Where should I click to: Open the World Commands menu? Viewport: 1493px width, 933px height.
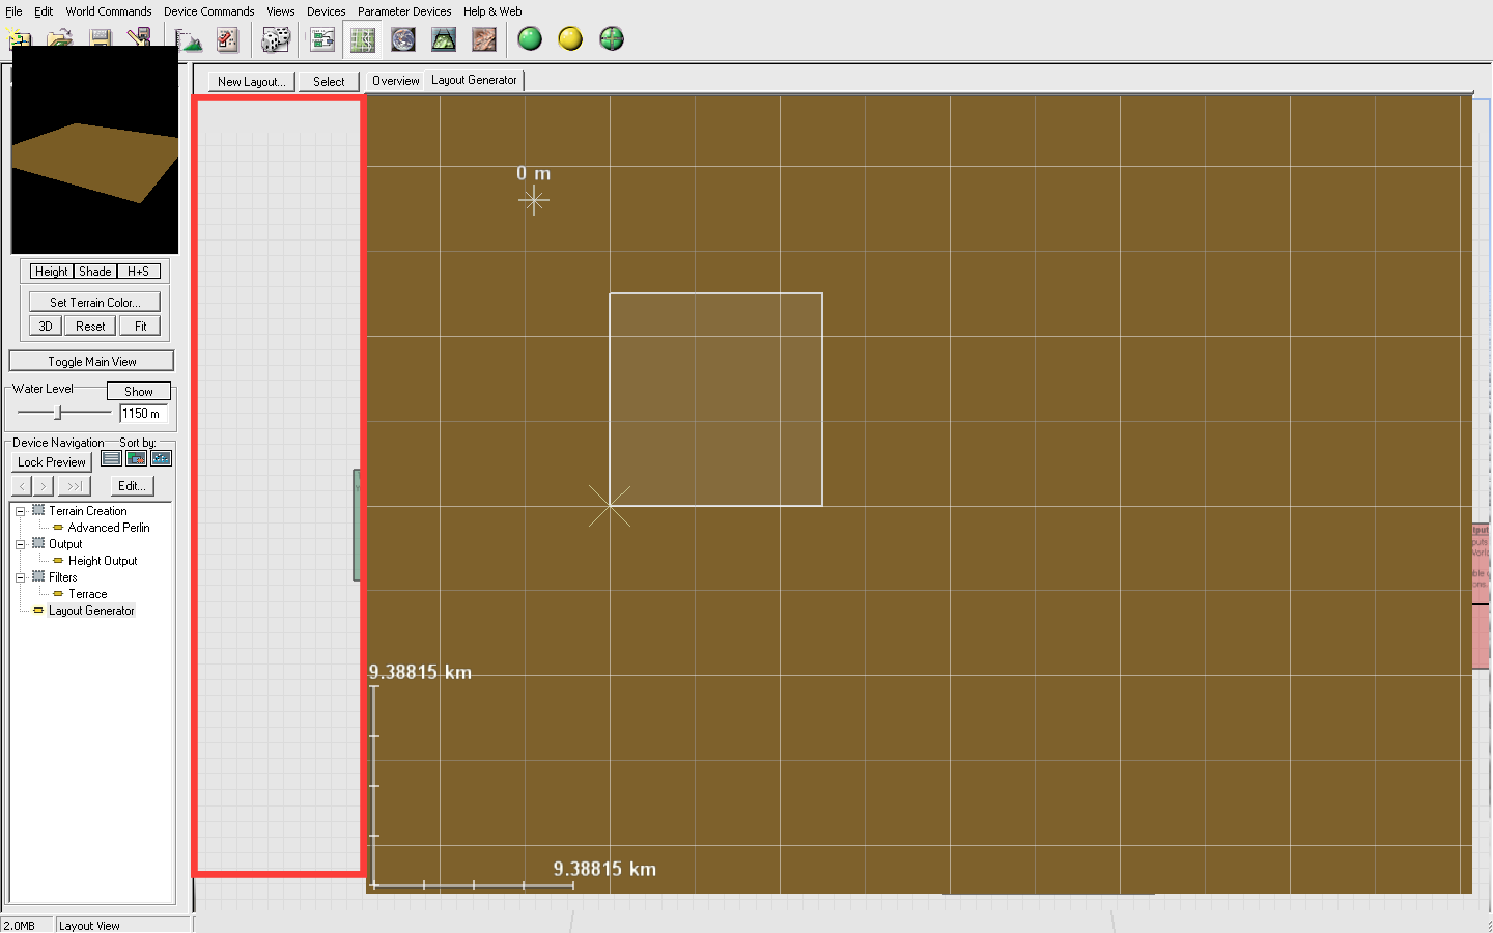[108, 11]
